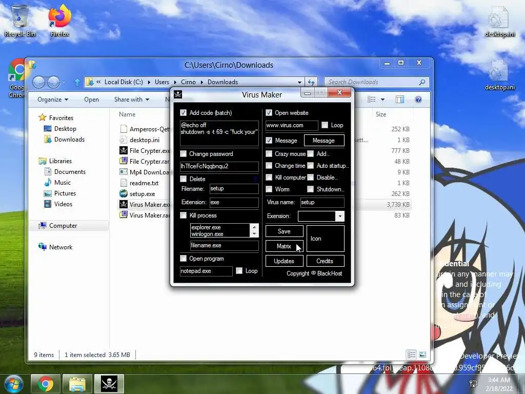Expand the Share with menu
525x394 pixels.
(132, 100)
